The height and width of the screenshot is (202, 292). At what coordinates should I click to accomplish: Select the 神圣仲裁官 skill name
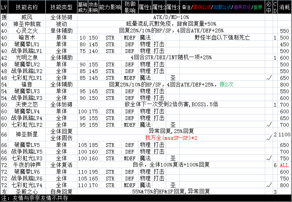27,24
